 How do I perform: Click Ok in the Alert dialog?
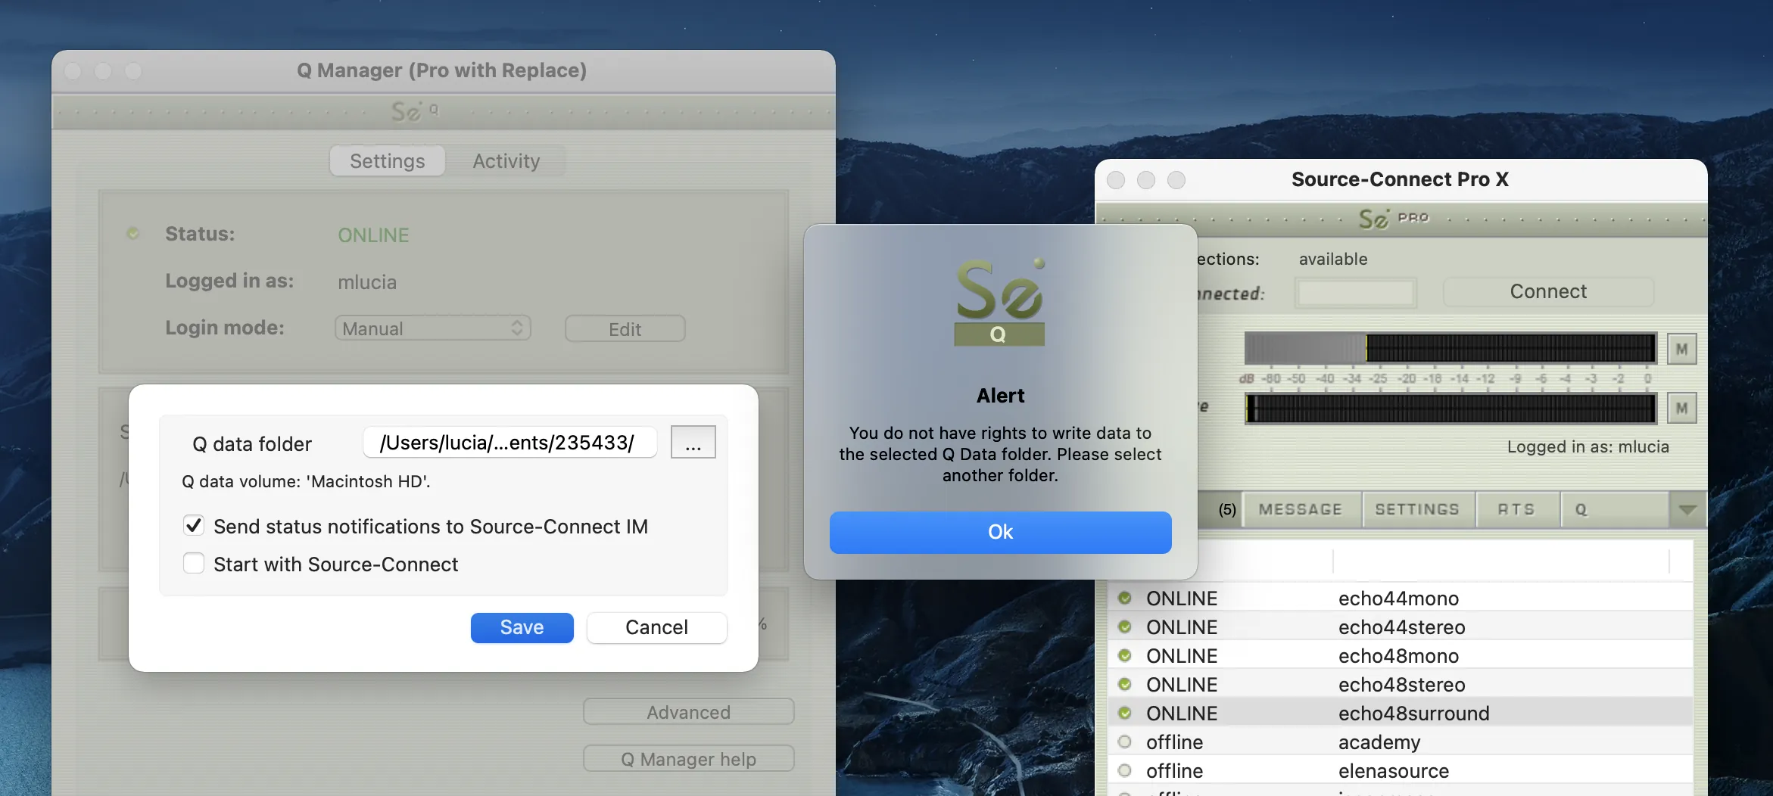tap(1000, 532)
